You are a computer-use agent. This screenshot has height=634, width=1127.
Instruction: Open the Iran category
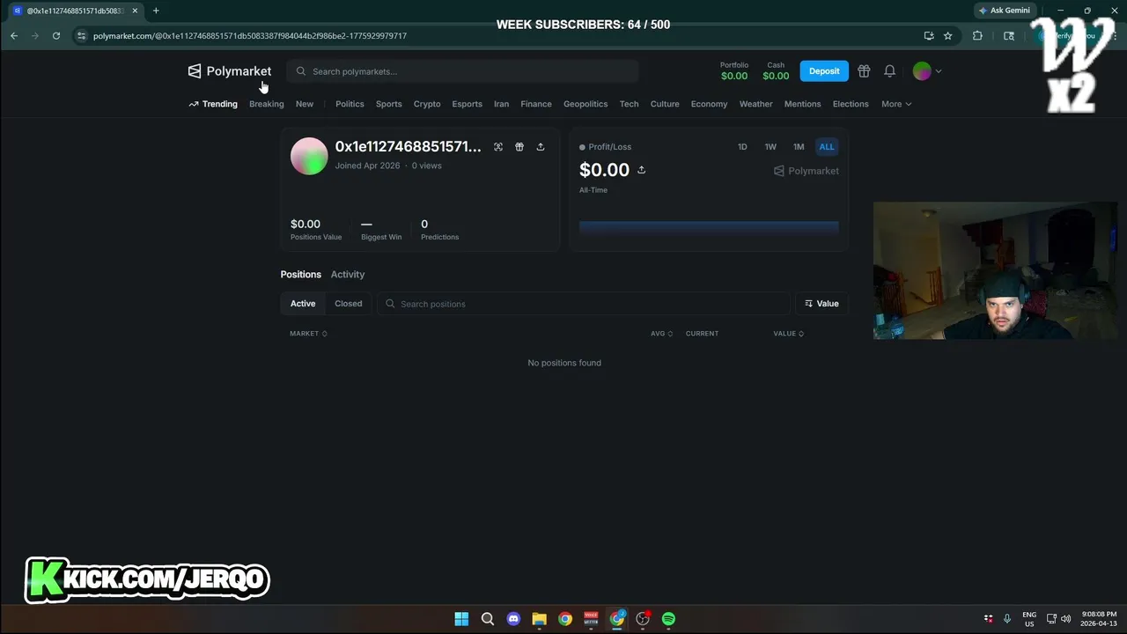pos(501,104)
